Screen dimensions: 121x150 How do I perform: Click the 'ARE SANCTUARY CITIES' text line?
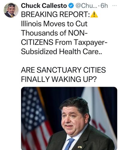tap(63, 70)
